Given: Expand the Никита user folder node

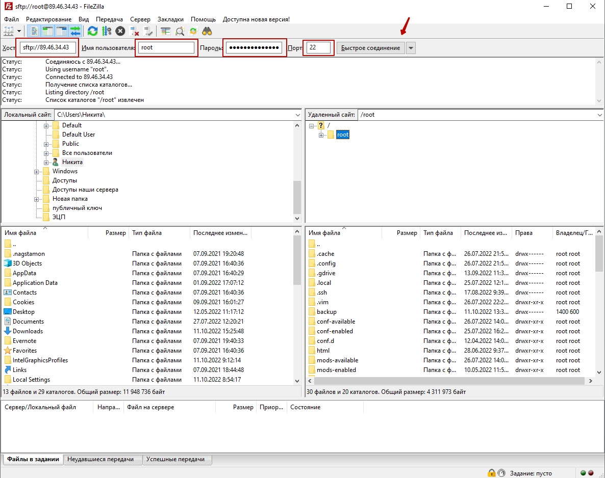Looking at the screenshot, I should pyautogui.click(x=46, y=163).
